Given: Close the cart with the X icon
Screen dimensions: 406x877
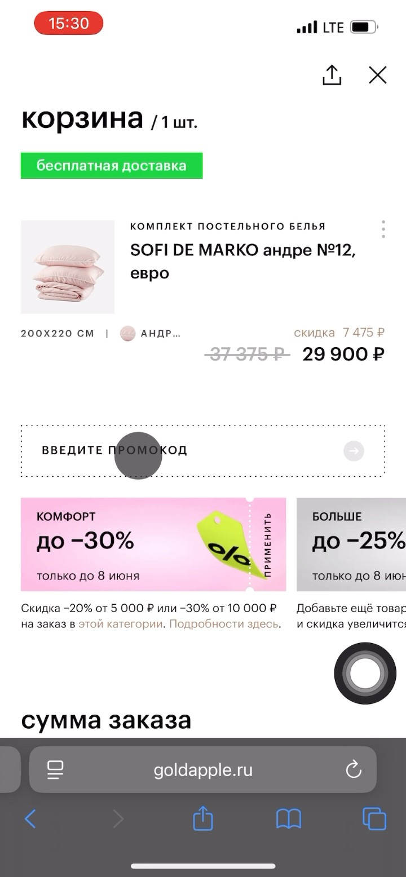Looking at the screenshot, I should point(377,75).
